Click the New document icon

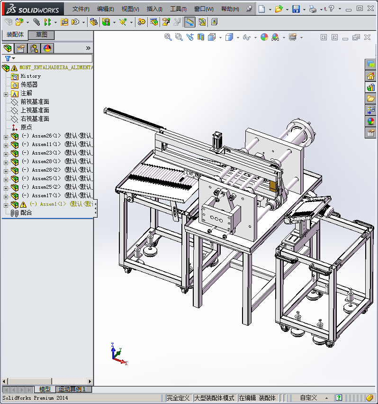pos(261,9)
